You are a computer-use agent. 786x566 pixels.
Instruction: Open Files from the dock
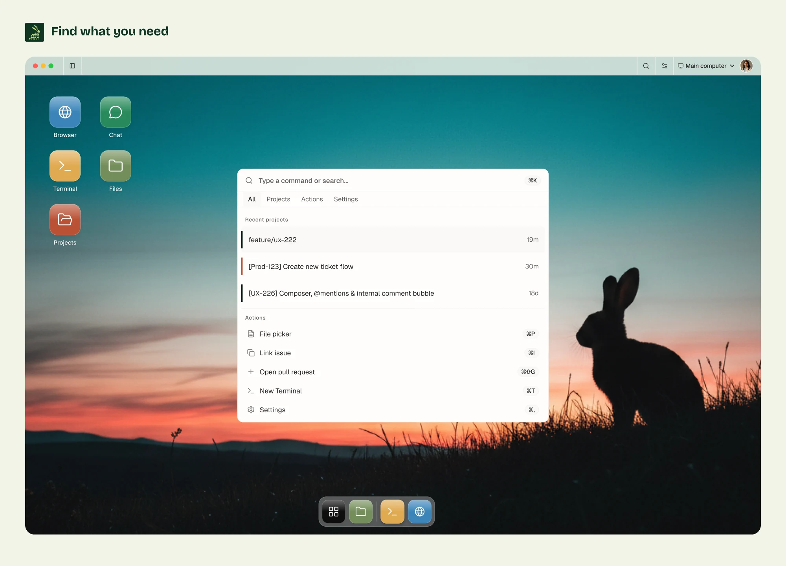361,511
